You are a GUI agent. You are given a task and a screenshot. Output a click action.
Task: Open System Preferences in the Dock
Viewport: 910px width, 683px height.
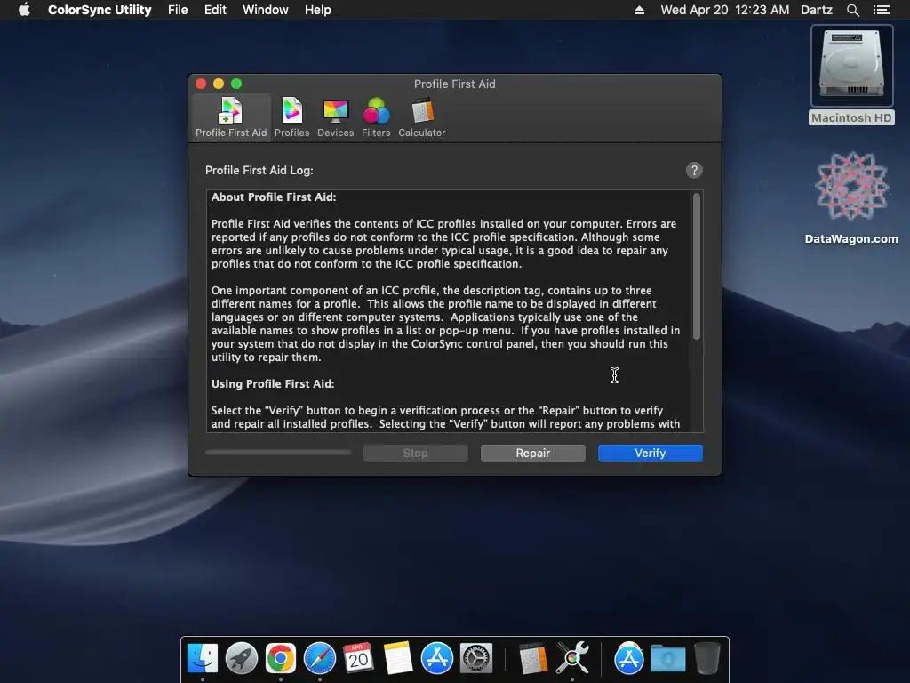[x=476, y=658]
